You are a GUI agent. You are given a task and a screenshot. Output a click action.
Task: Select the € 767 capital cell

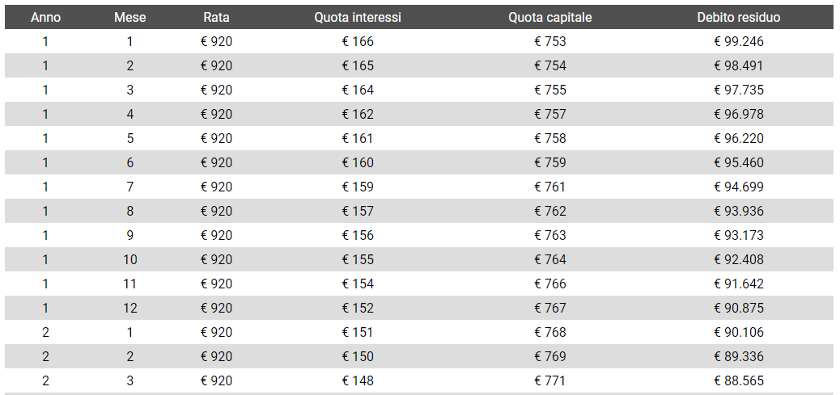point(550,308)
